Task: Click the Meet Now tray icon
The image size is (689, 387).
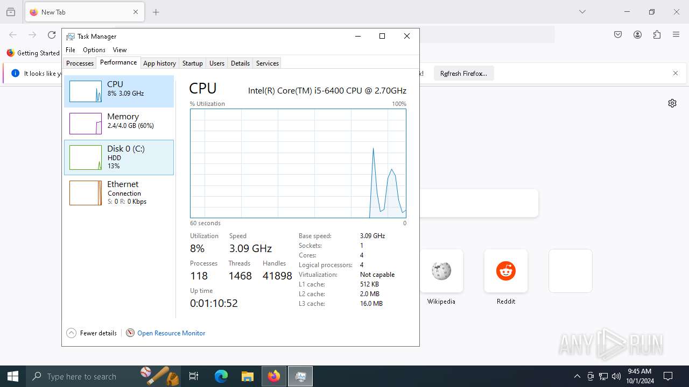Action: 590,376
